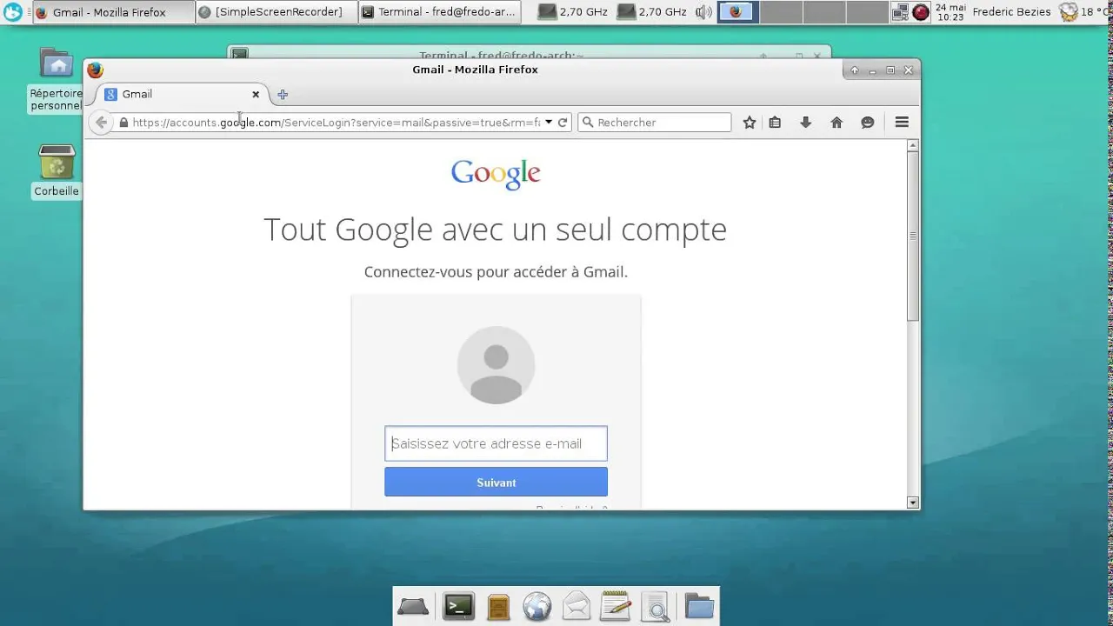This screenshot has height=626, width=1113.
Task: Go to home page via house icon
Action: coord(836,123)
